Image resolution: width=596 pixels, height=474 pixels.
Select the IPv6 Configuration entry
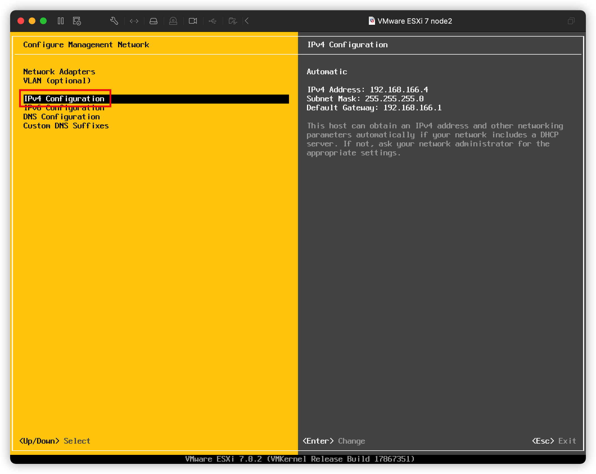click(x=63, y=108)
